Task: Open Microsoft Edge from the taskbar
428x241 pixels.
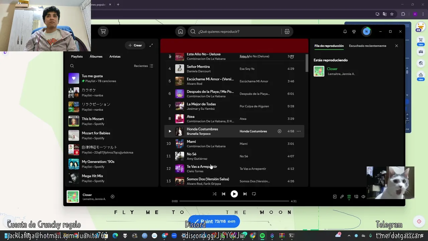Action: coord(115,236)
